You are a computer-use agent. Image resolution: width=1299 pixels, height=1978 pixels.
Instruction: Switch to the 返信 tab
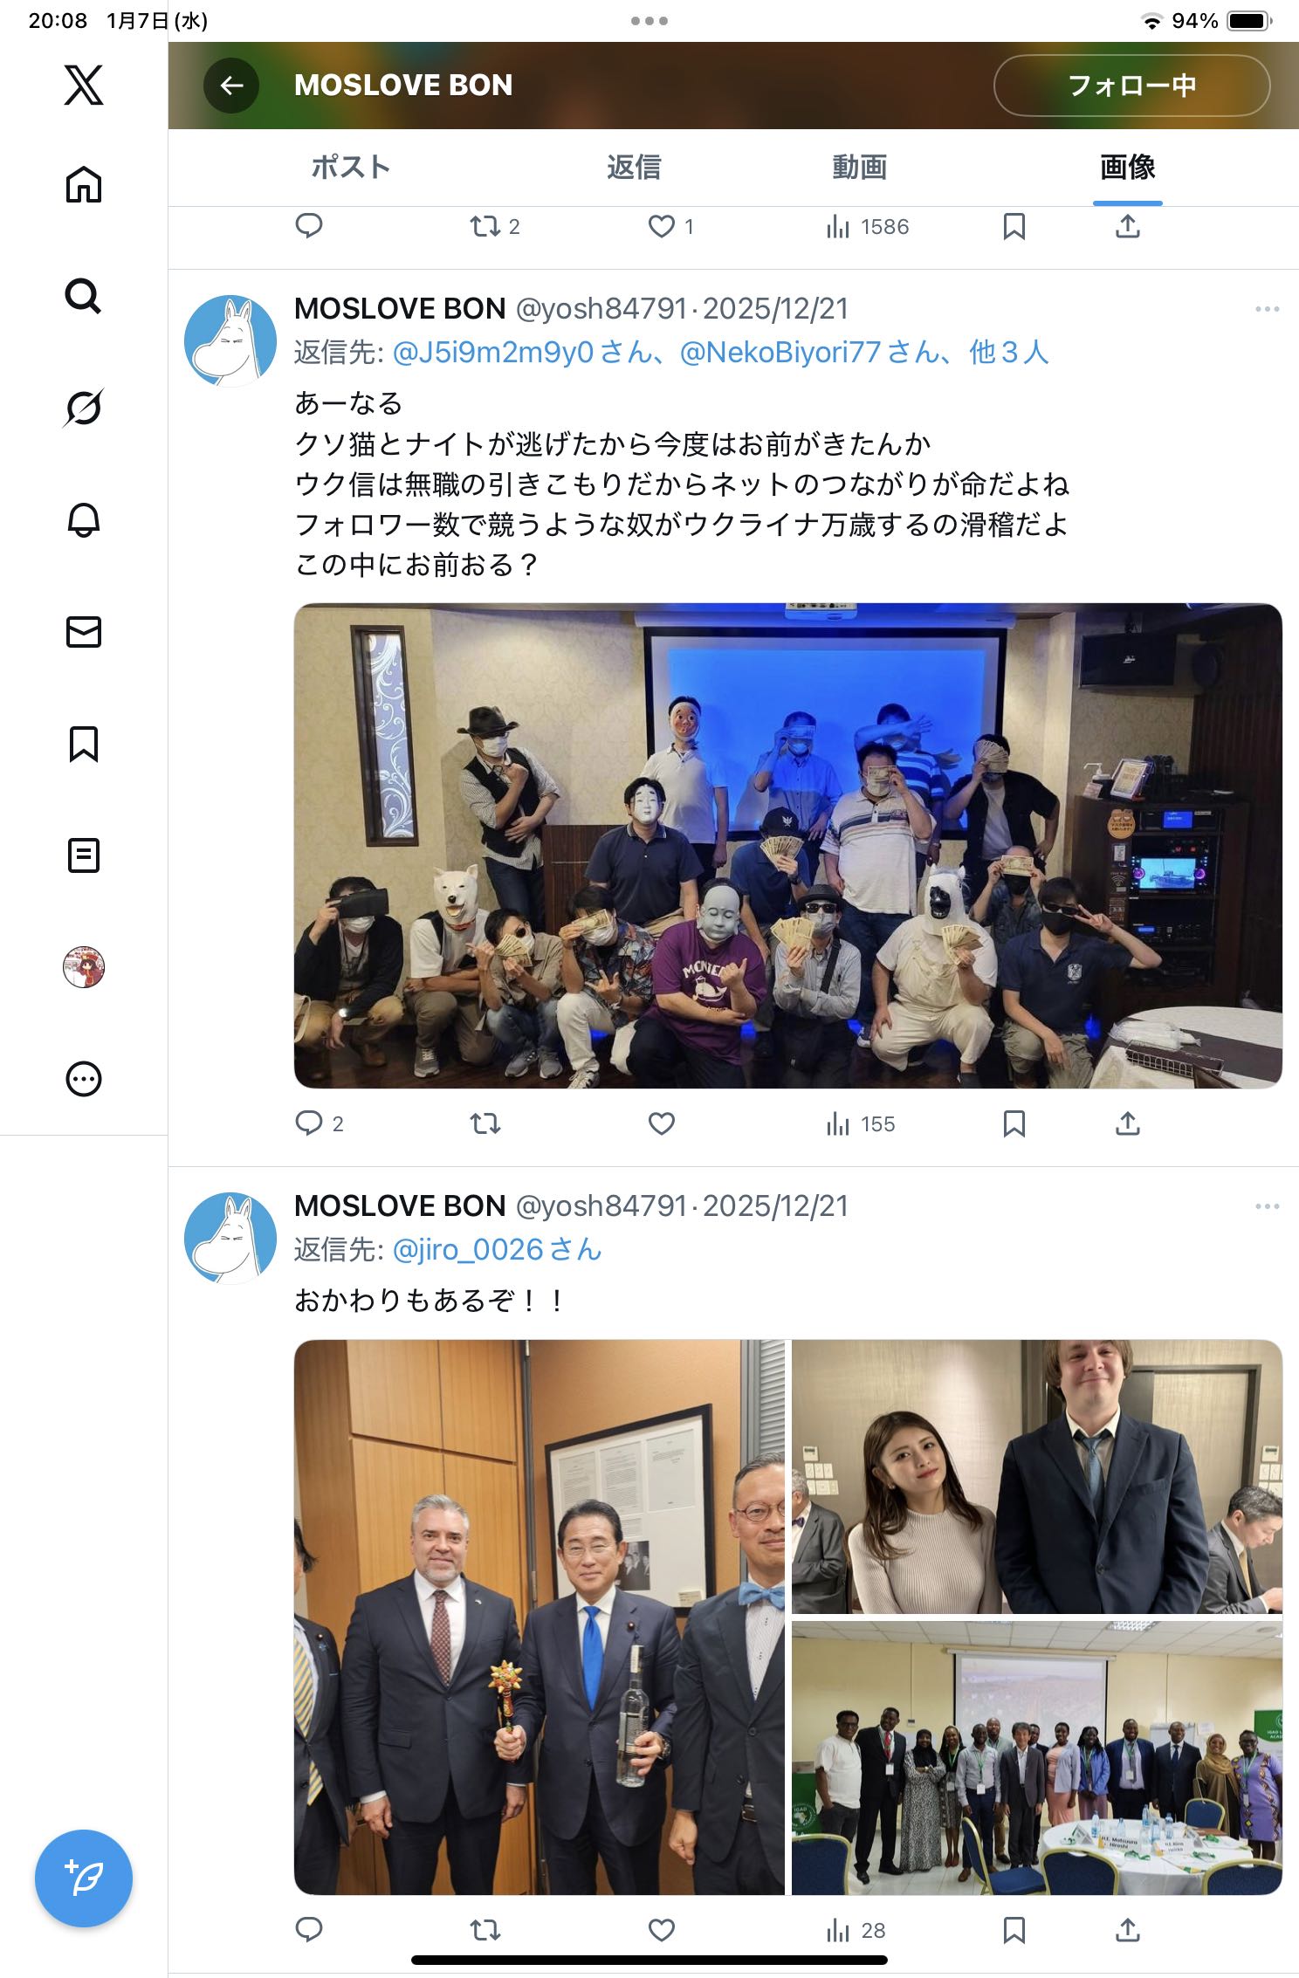(x=634, y=167)
